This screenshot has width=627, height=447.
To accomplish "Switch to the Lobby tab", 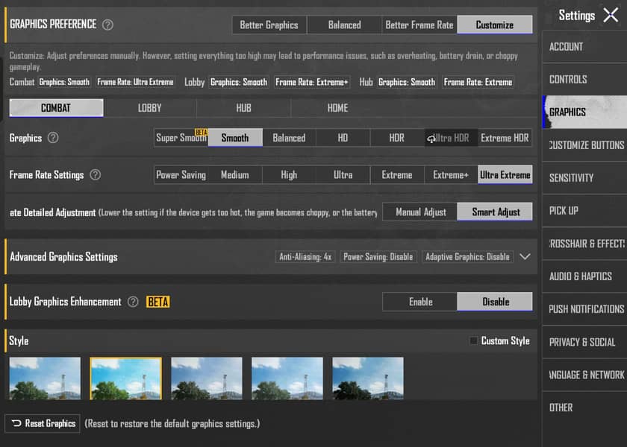I will (149, 108).
